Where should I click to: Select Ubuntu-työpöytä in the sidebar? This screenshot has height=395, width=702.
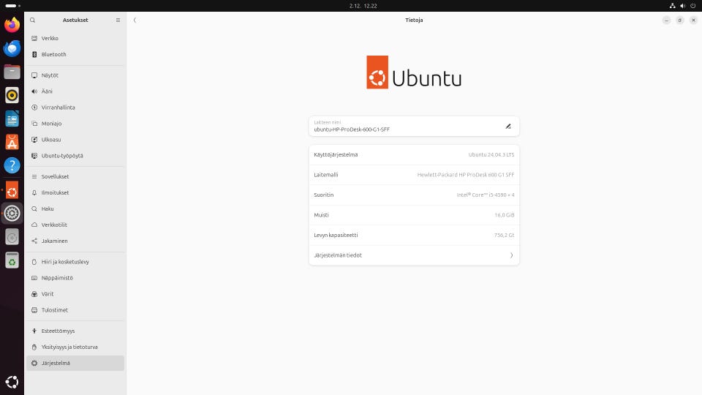(x=75, y=156)
